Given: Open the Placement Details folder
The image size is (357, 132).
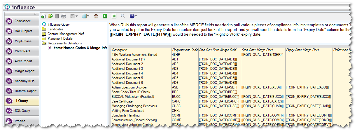Looking at the screenshot, I should (x=60, y=39).
